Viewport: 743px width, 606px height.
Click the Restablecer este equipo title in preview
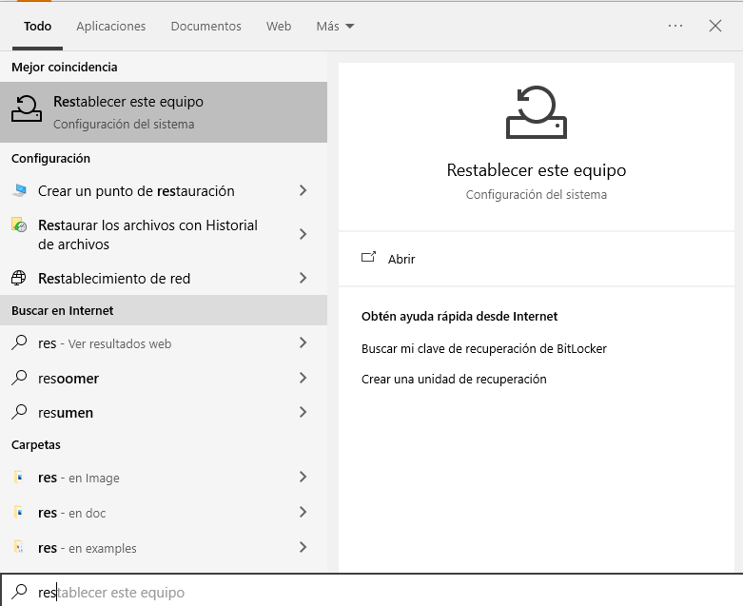[536, 170]
